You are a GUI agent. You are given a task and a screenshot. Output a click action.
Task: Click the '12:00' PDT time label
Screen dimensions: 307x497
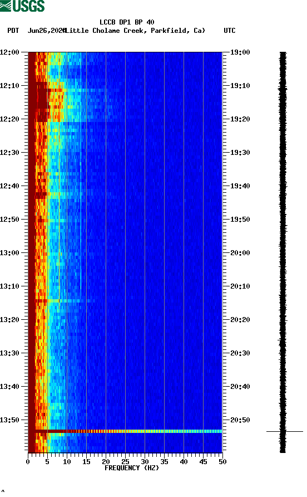[x=9, y=52]
